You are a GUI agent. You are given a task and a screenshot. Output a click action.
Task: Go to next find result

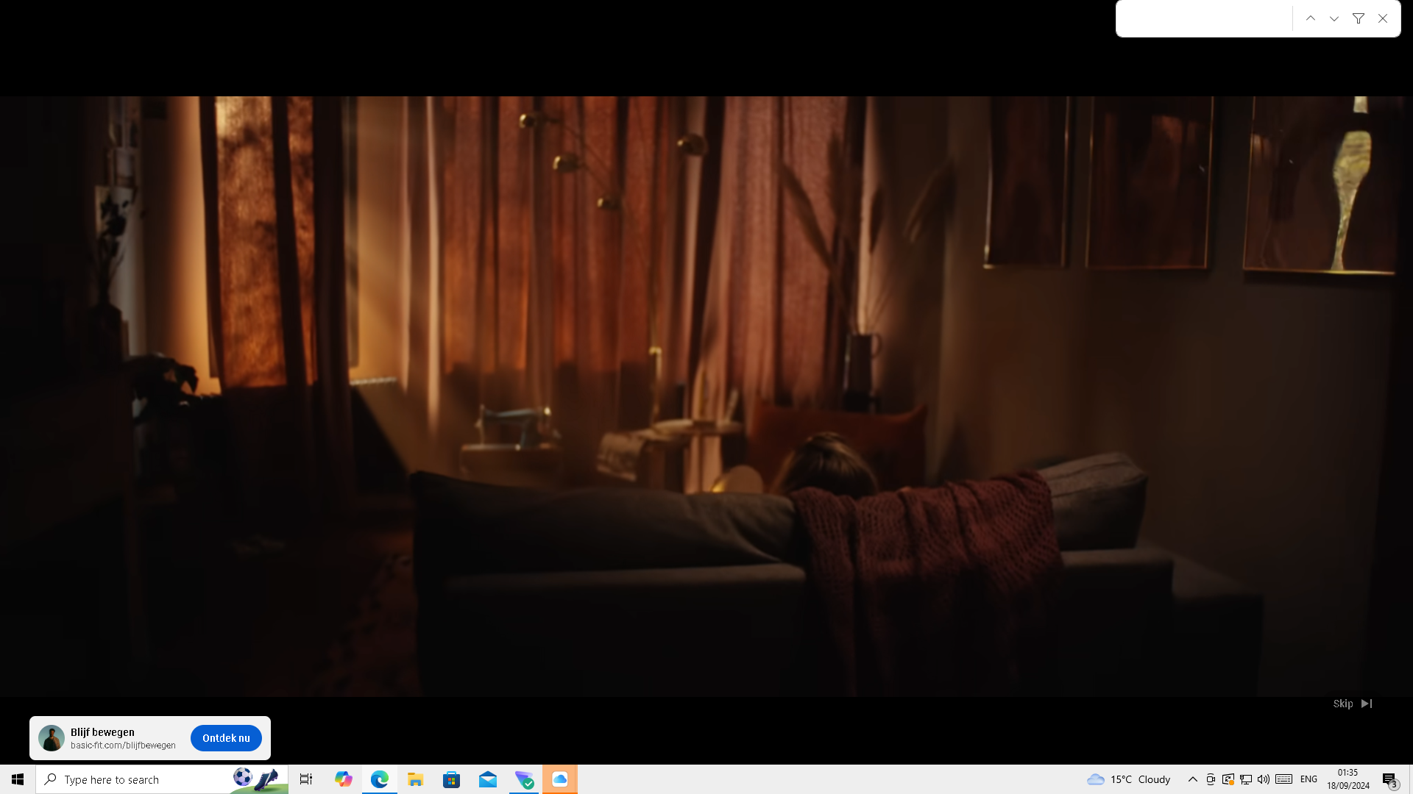coord(1334,19)
